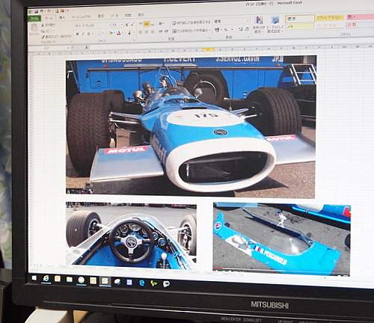The height and width of the screenshot is (323, 374).
Task: Toggle highlighted Middle Align button
Action: pyautogui.click(x=147, y=24)
